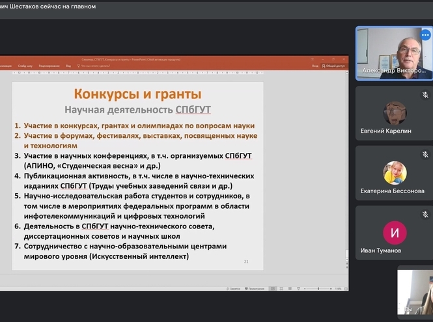Toggle the Заметки notes pane in status bar
The image size is (433, 322).
click(233, 289)
